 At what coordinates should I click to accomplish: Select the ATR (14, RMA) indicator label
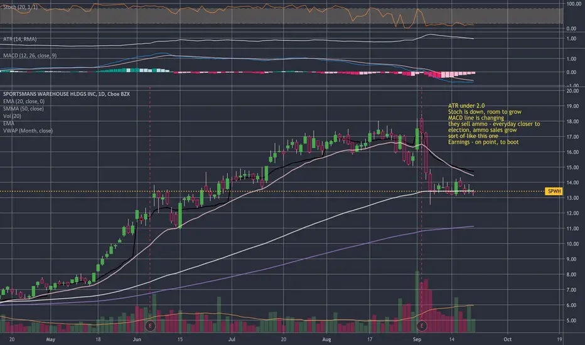[20, 39]
